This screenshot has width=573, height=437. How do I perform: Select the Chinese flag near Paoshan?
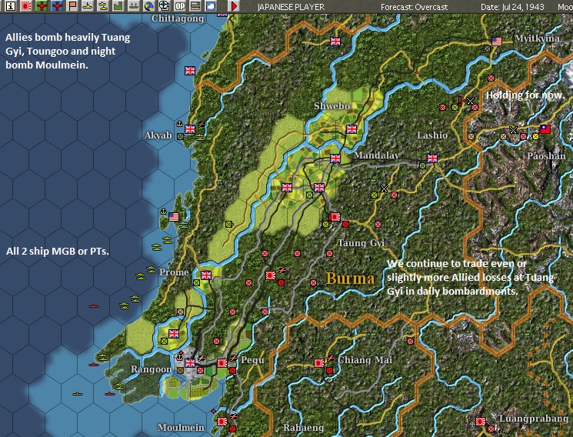pyautogui.click(x=545, y=128)
